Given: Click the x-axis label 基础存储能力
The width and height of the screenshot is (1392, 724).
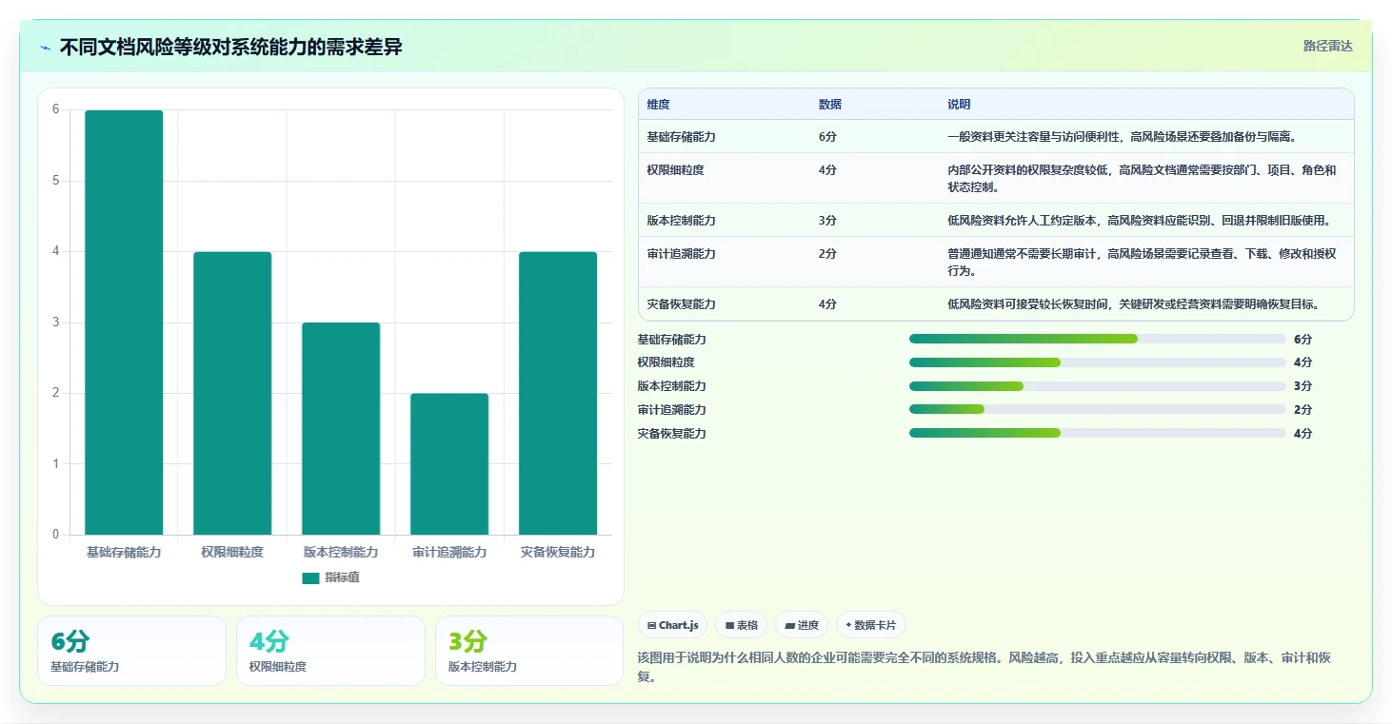Looking at the screenshot, I should [x=124, y=552].
